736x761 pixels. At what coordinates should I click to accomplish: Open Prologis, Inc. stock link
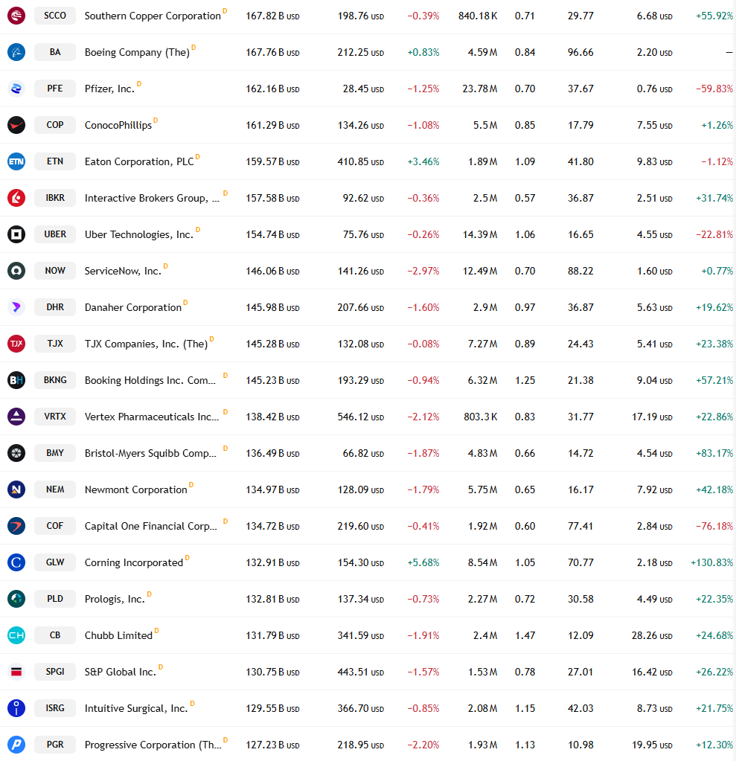(x=115, y=600)
